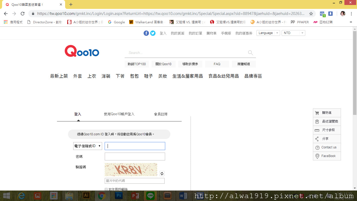Image resolution: width=357 pixels, height=201 pixels.
Task: Click Contact us in the side panel
Action: tap(327, 147)
